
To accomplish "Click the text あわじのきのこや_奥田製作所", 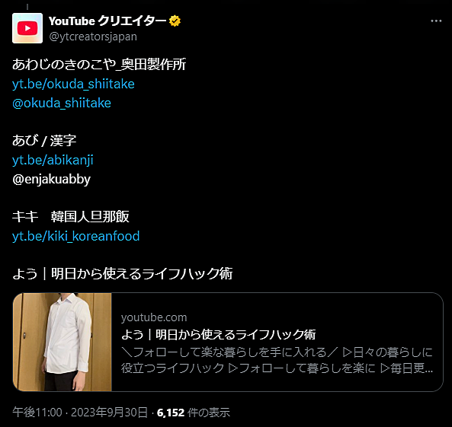I will (x=99, y=64).
